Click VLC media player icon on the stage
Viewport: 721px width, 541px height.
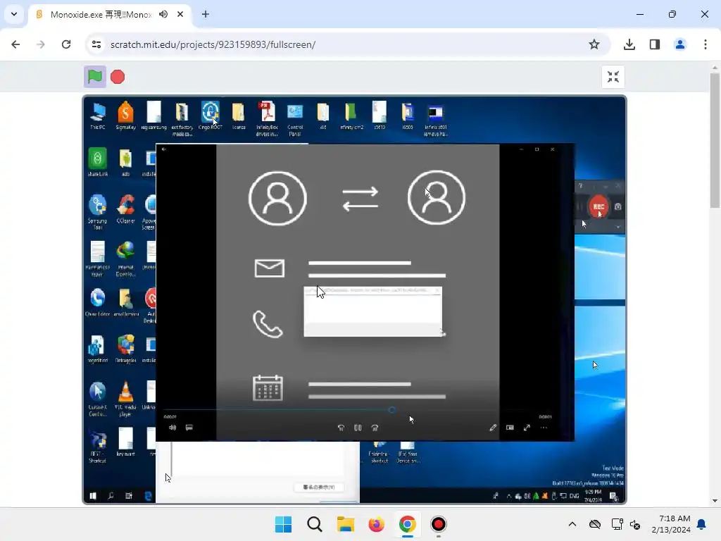(125, 399)
